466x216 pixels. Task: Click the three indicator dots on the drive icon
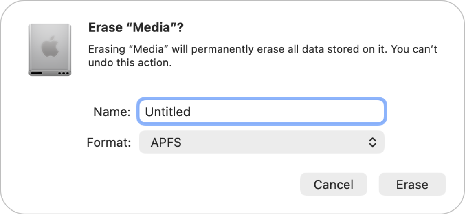coord(63,74)
